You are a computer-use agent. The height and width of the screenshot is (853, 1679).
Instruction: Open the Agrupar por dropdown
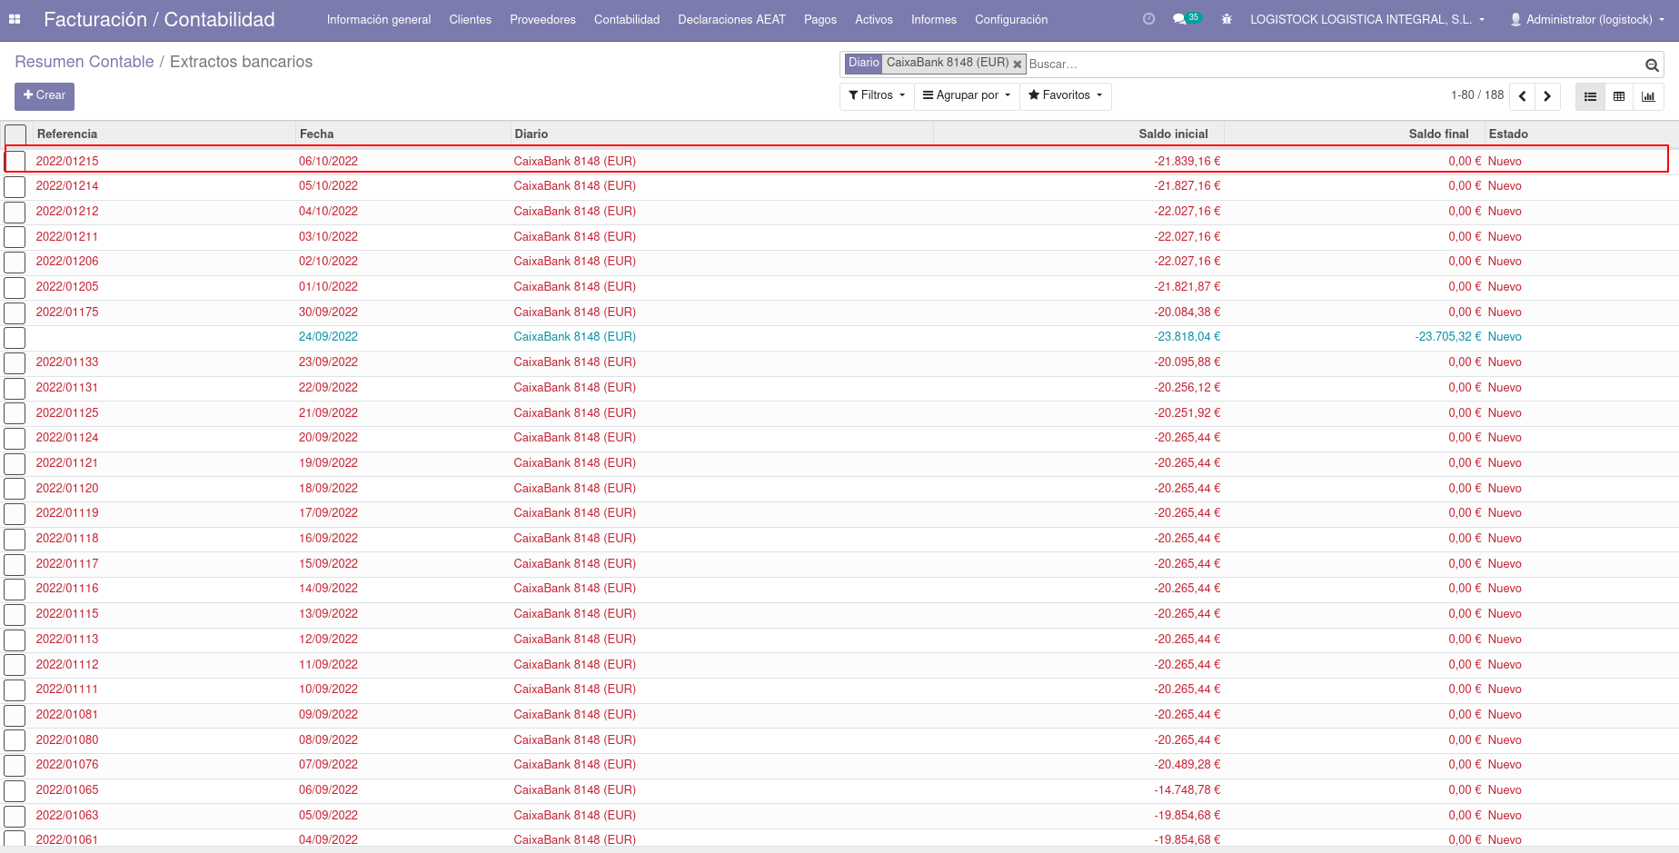click(x=967, y=95)
